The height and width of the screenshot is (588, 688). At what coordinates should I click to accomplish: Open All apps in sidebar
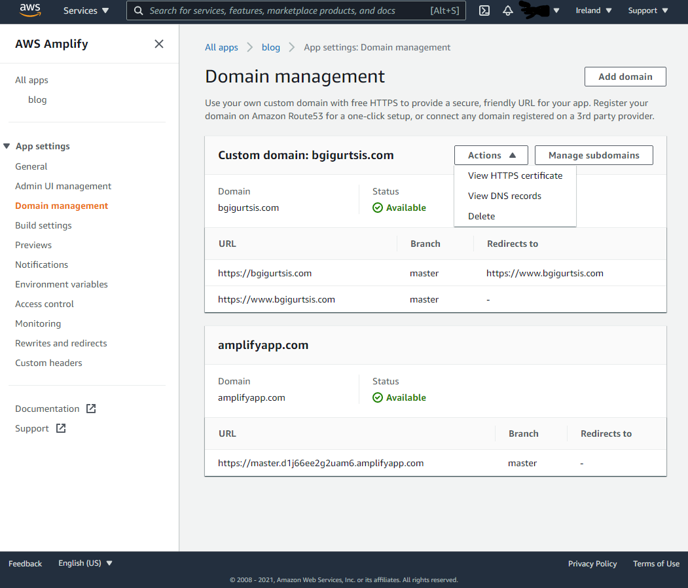point(31,80)
